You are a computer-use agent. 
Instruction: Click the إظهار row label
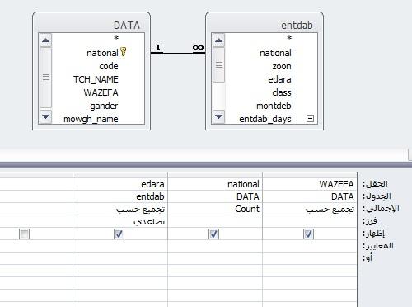373,234
